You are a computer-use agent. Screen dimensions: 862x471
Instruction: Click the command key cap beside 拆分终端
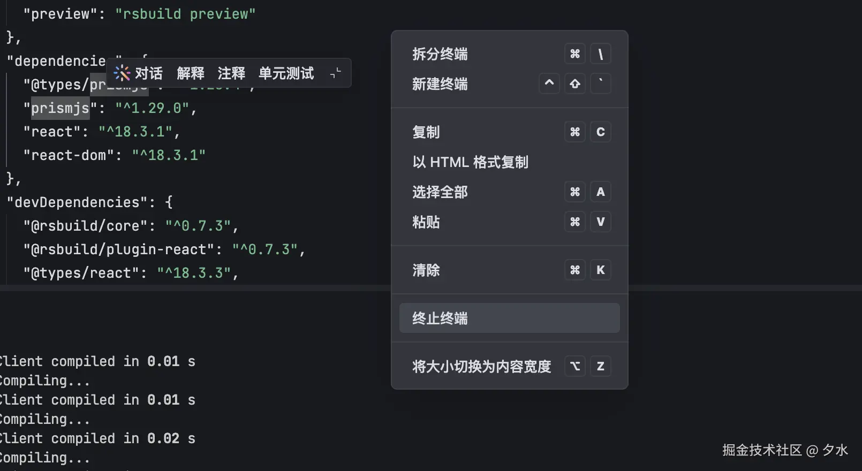point(575,54)
